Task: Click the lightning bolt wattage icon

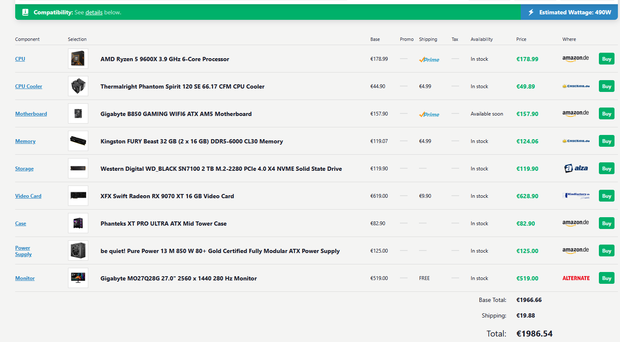Action: click(x=531, y=12)
